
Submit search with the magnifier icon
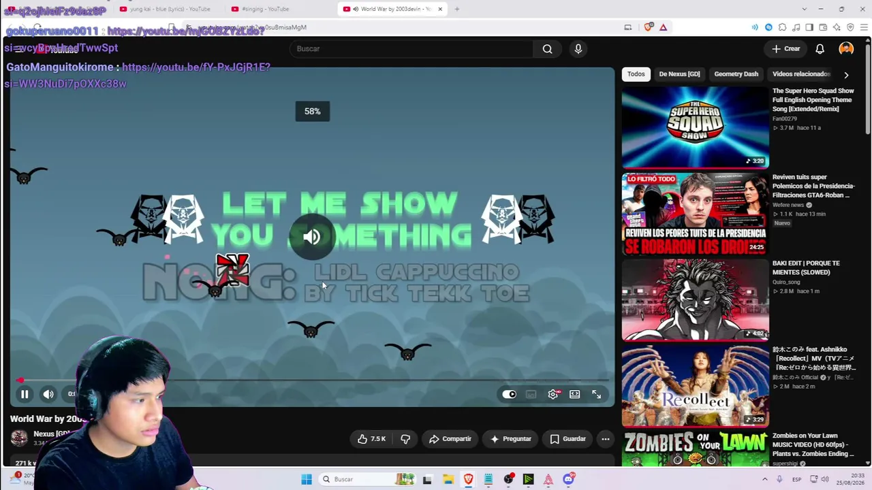[x=547, y=49]
